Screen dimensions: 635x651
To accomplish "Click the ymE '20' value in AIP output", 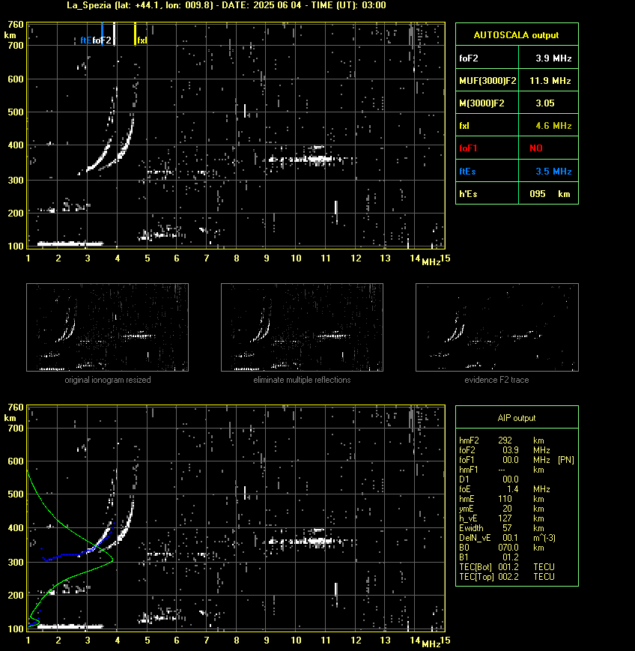I will tap(507, 509).
